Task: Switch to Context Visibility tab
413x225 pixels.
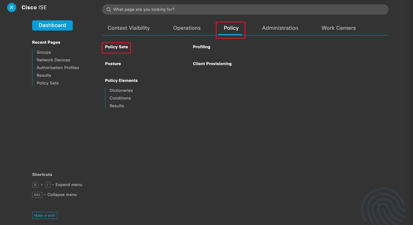Action: [129, 28]
